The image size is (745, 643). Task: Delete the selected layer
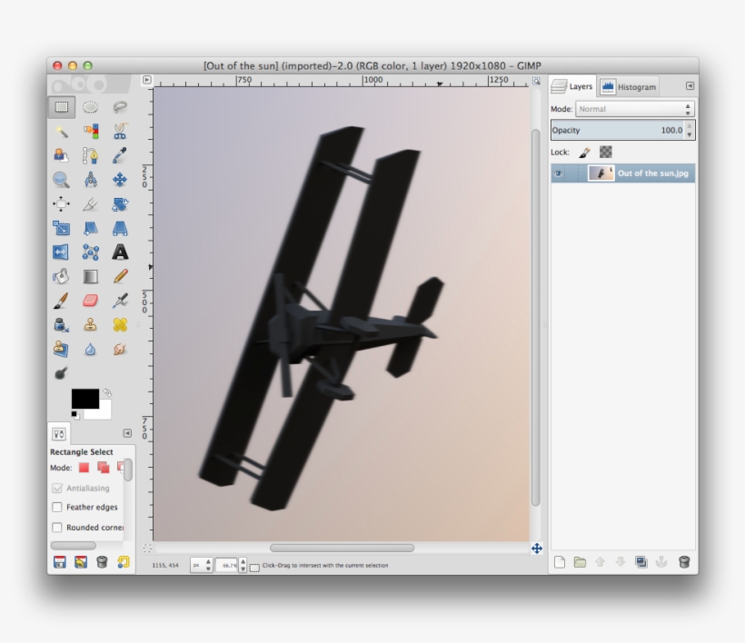click(681, 562)
